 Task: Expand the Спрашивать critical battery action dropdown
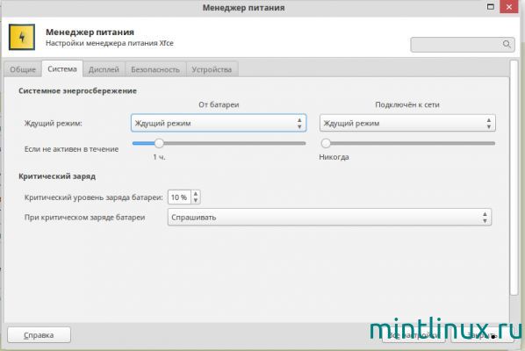pyautogui.click(x=329, y=217)
